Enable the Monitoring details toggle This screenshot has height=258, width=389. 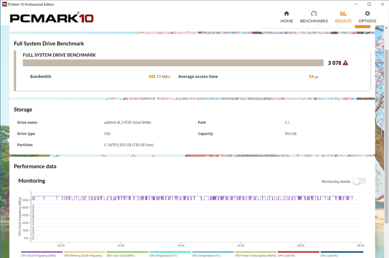pyautogui.click(x=359, y=181)
